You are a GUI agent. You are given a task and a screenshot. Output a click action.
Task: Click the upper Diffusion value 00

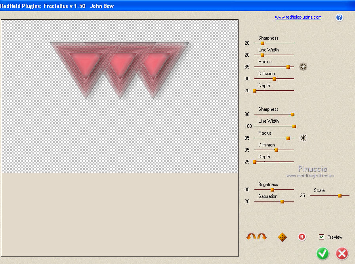pyautogui.click(x=247, y=78)
